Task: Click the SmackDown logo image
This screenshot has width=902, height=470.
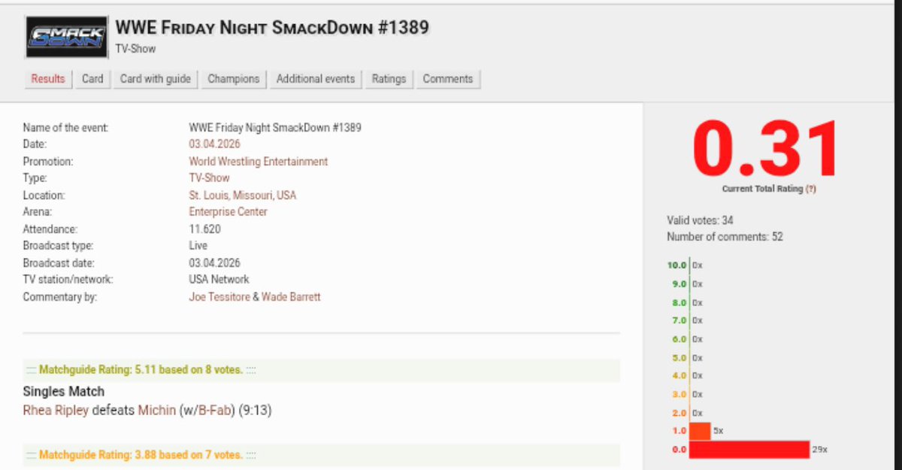Action: [65, 38]
